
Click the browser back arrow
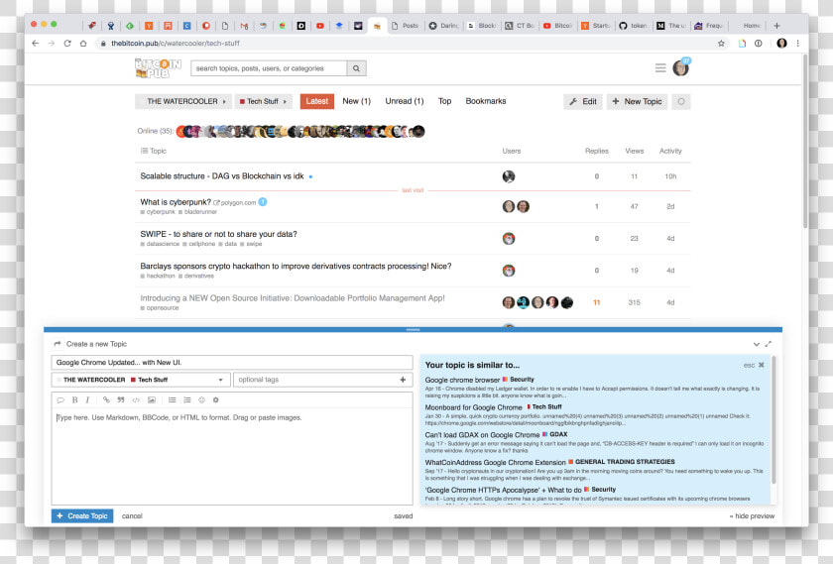[35, 43]
